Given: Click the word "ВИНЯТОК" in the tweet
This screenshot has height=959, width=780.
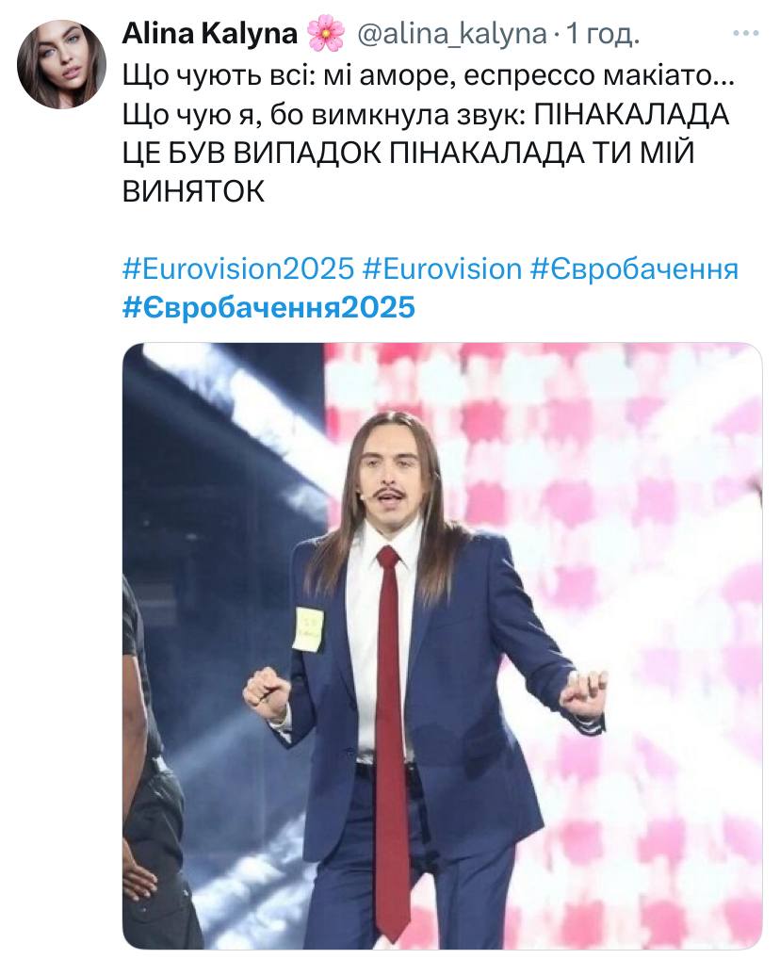Looking at the screenshot, I should click(193, 192).
